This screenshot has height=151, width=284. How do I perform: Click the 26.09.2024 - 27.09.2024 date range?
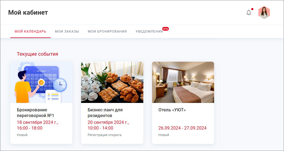coord(182,128)
